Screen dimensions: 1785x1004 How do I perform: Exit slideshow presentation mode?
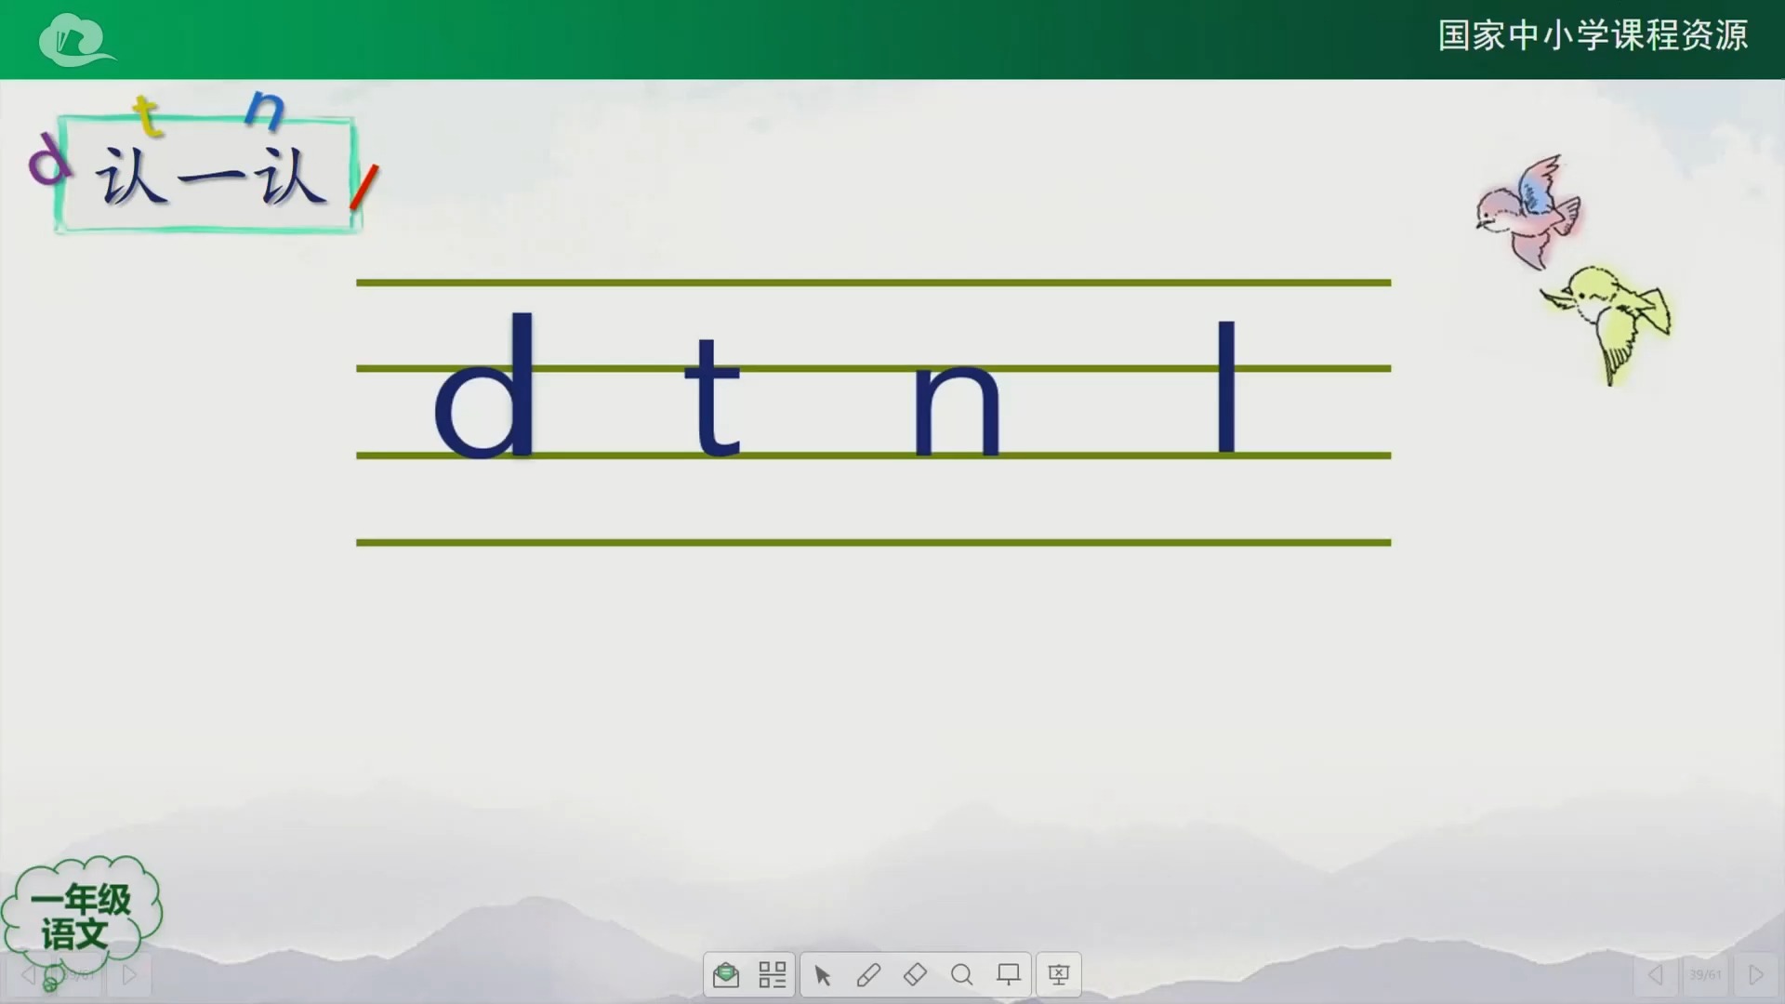1058,974
